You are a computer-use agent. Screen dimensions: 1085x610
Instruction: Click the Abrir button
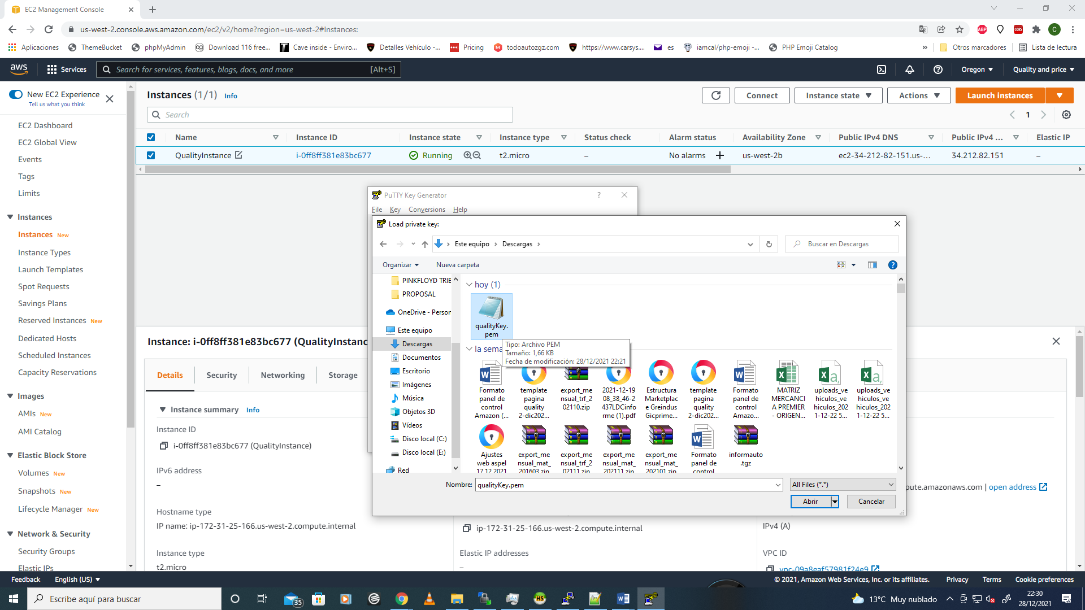tap(810, 502)
